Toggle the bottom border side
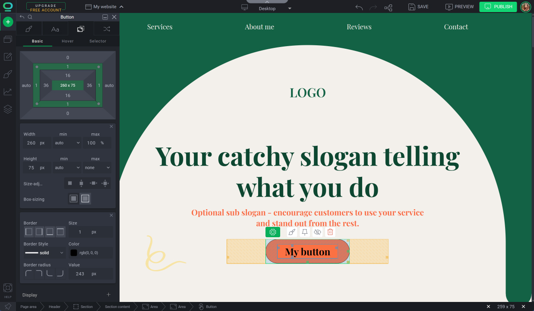534x311 pixels. (x=50, y=232)
